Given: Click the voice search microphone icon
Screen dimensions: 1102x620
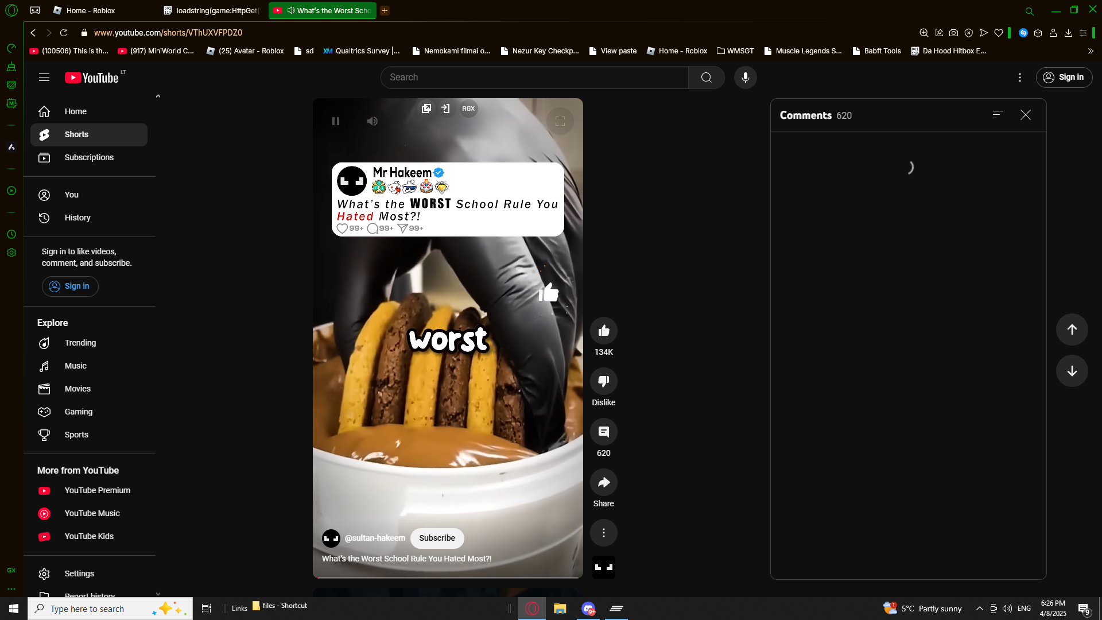Looking at the screenshot, I should tap(745, 77).
